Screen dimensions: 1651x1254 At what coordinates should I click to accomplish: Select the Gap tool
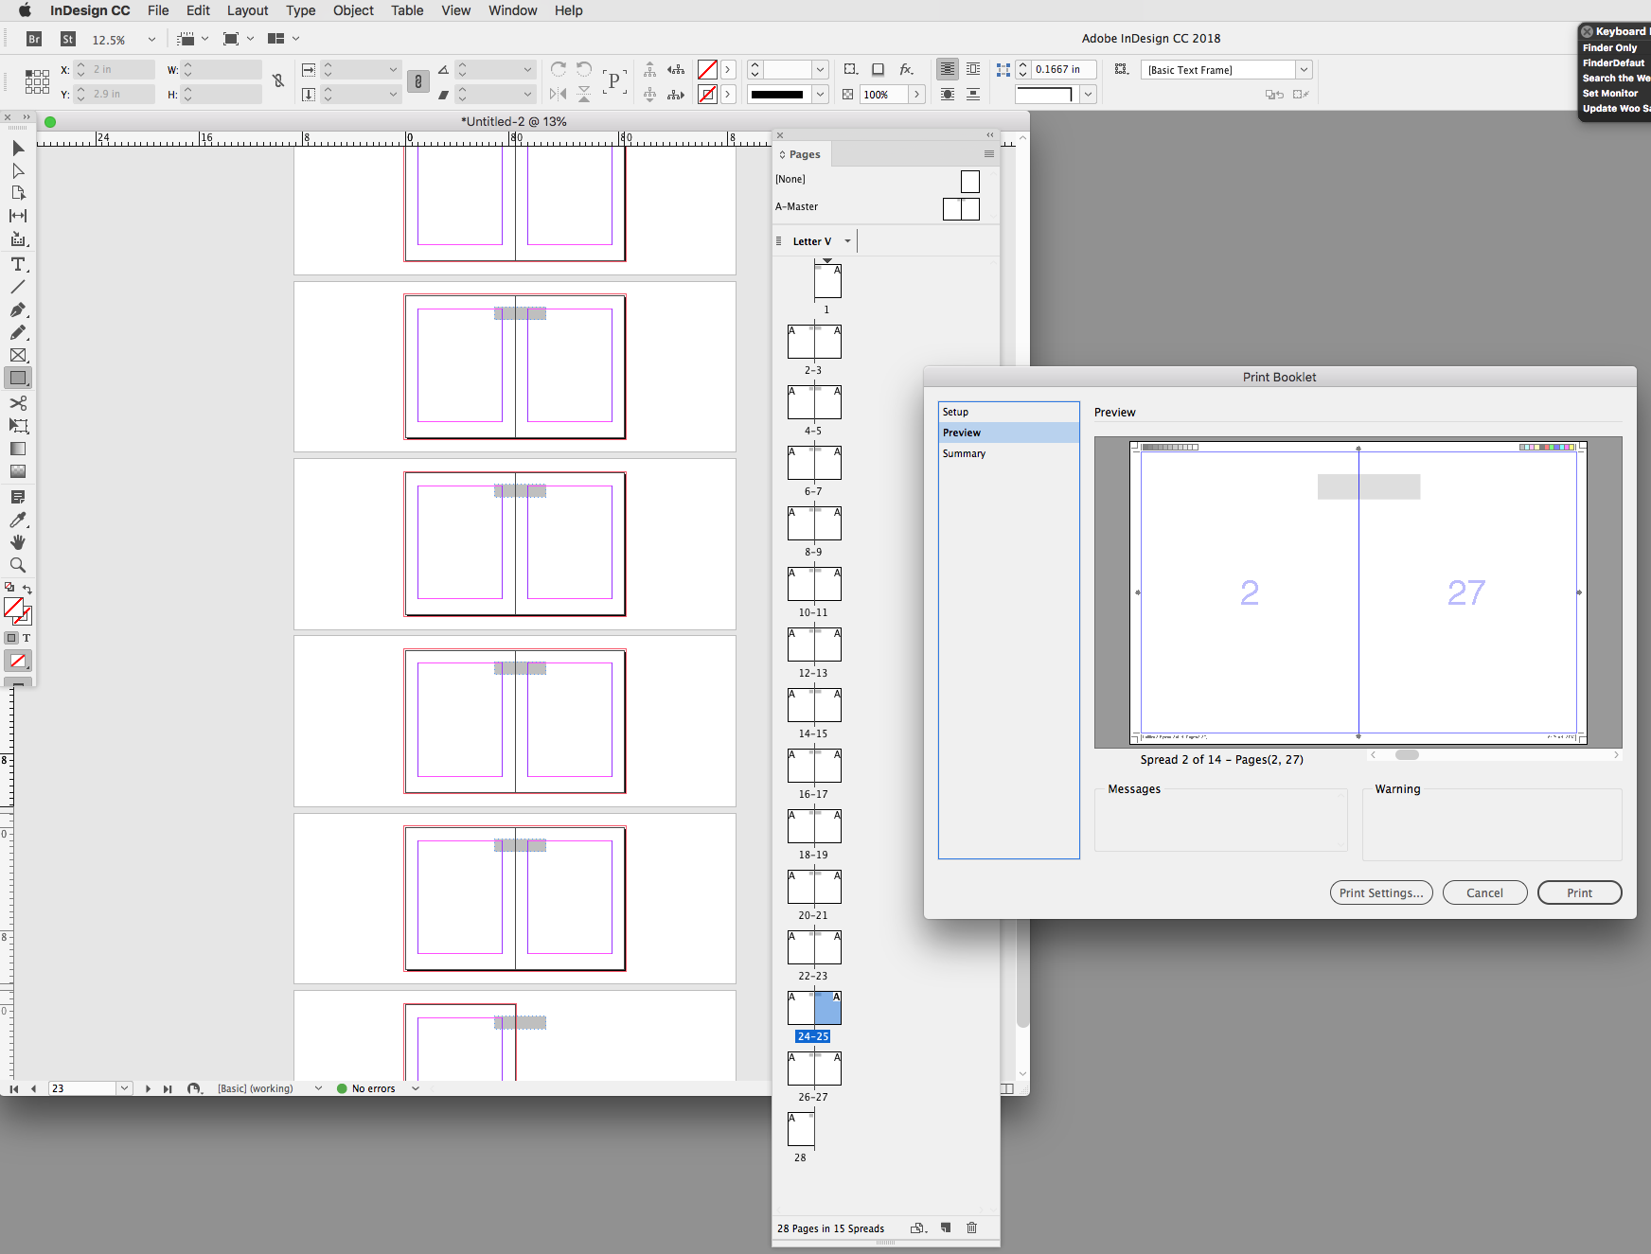(x=18, y=216)
